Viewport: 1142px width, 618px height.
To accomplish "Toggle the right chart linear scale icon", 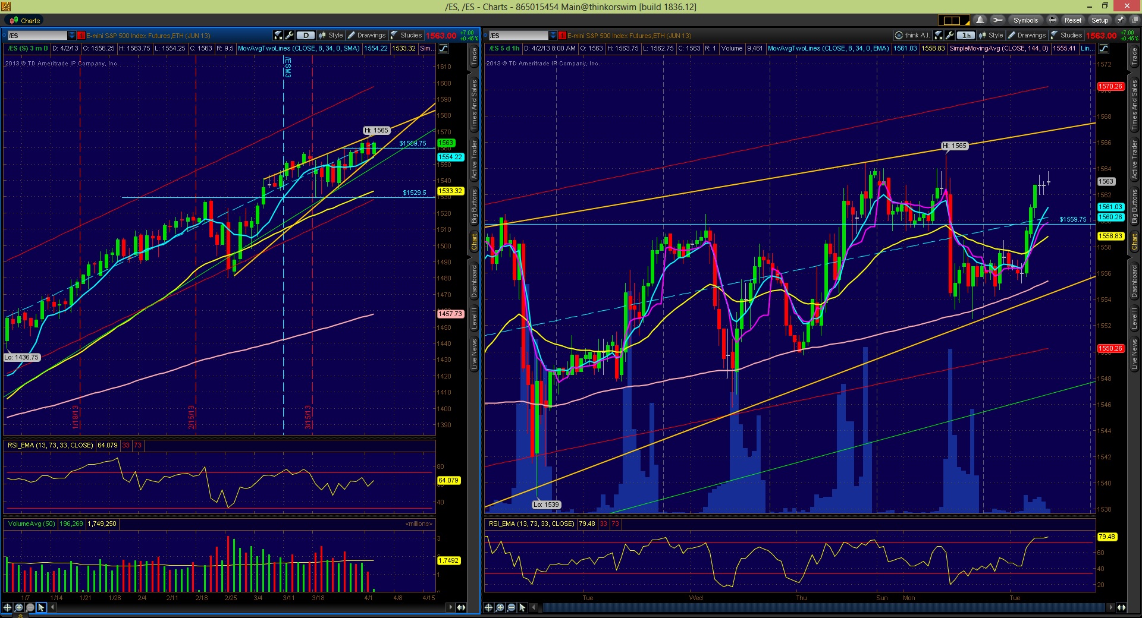I will (x=1103, y=49).
